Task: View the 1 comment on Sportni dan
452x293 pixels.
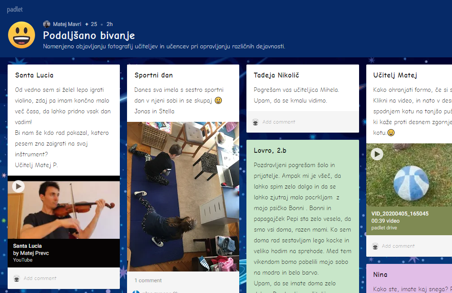Action: pos(148,280)
